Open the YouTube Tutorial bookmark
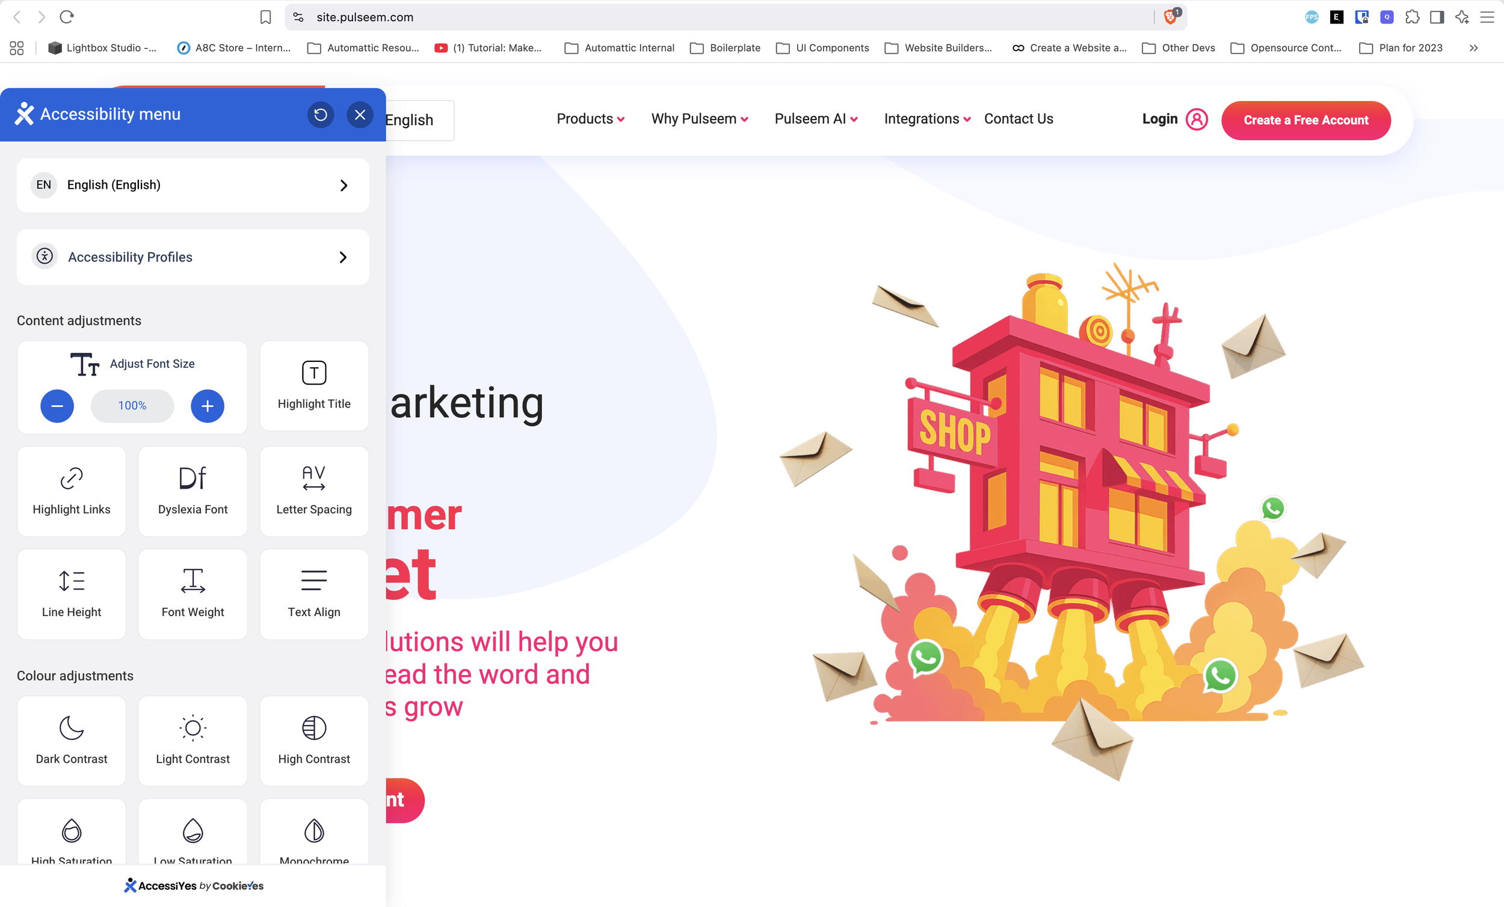 (x=488, y=48)
